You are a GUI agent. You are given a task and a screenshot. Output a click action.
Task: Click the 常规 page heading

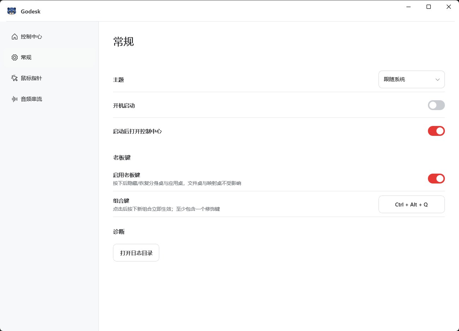point(124,42)
